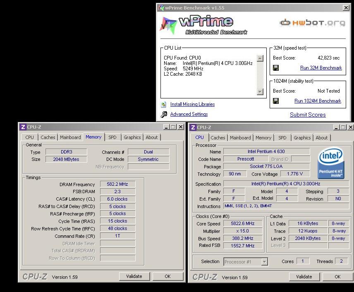Viewport: 354px width, 292px height.
Task: Open SPD tab in right CPU-Z window
Action: (282, 138)
